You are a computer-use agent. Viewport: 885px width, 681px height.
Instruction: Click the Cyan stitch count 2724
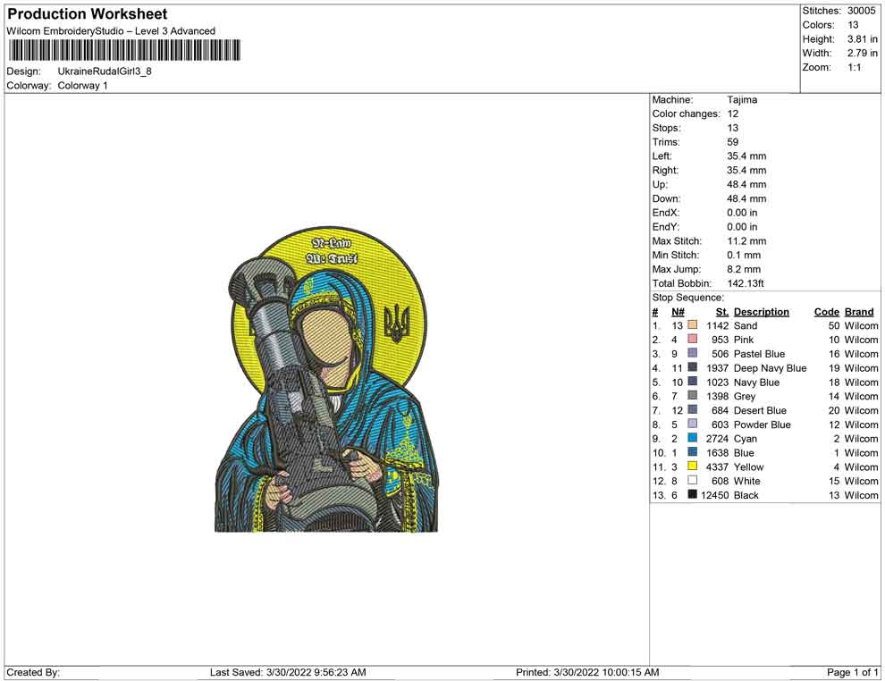717,439
